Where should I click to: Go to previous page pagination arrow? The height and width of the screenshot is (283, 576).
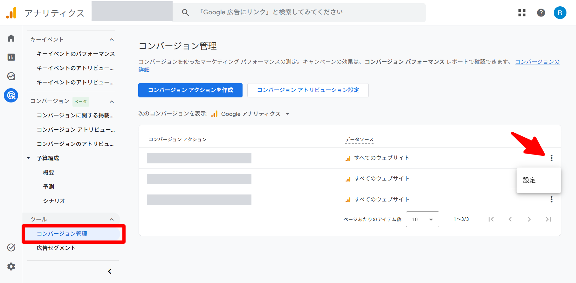click(510, 219)
